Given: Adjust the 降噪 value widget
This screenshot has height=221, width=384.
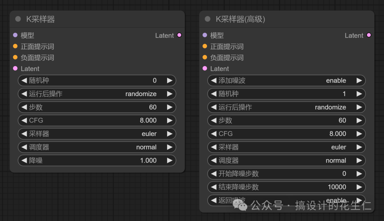Looking at the screenshot, I should coord(97,161).
